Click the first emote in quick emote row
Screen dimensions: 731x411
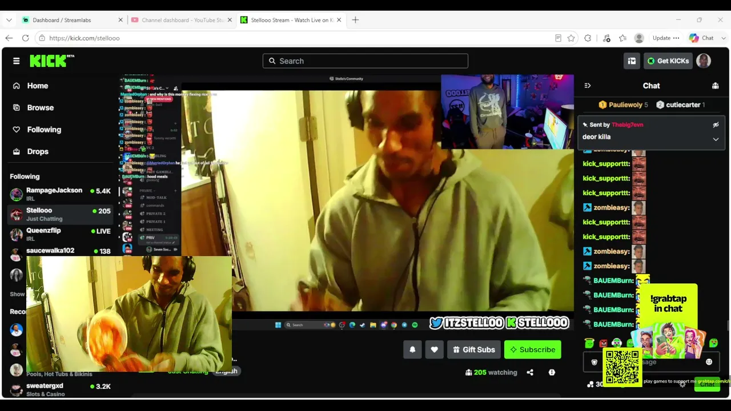[x=589, y=343]
